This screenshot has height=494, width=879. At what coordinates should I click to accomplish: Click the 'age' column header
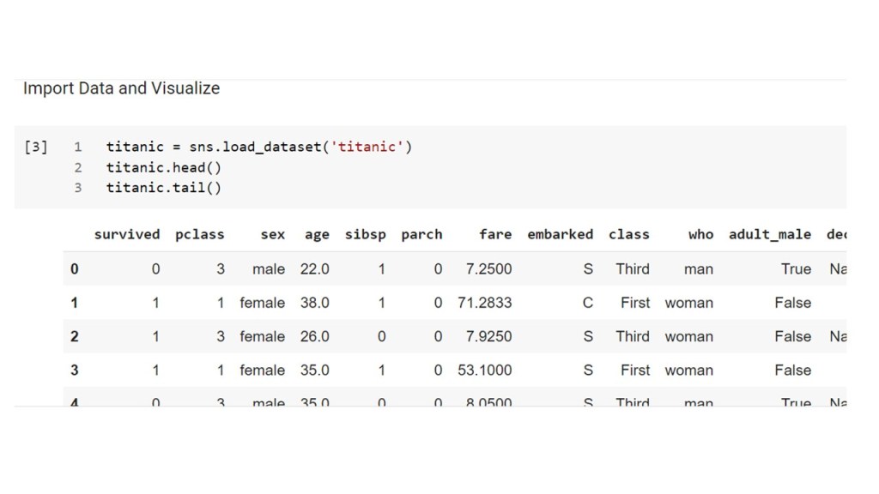coord(317,234)
